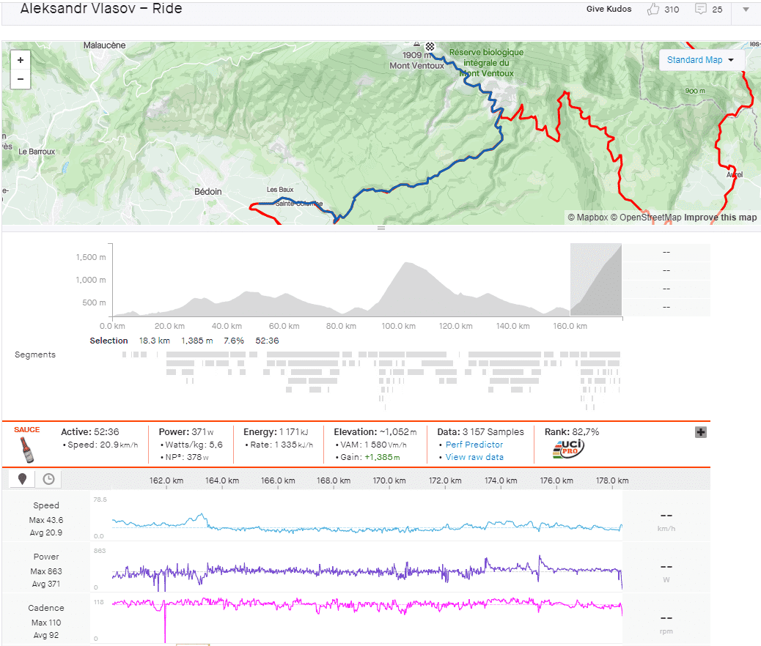The width and height of the screenshot is (761, 646).
Task: Open the Standard Map style dropdown
Action: coord(701,60)
